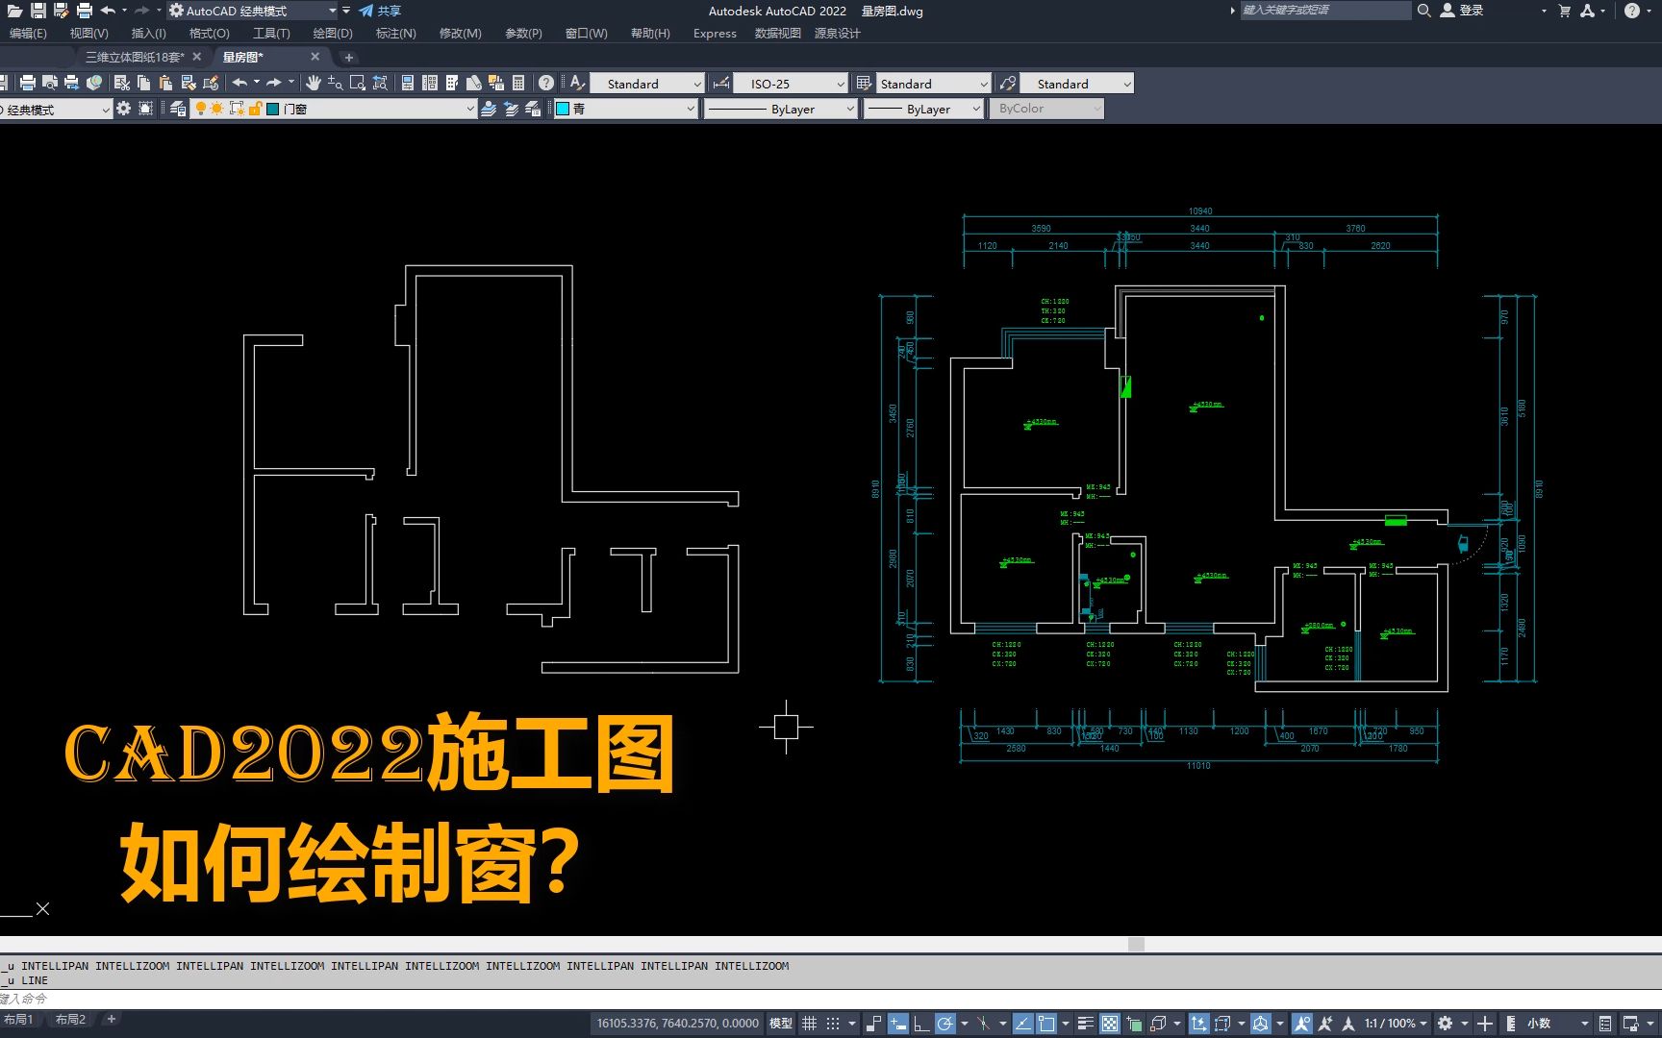Viewport: 1662px width, 1038px height.
Task: Click the Save icon in quick access toolbar
Action: pos(38,11)
